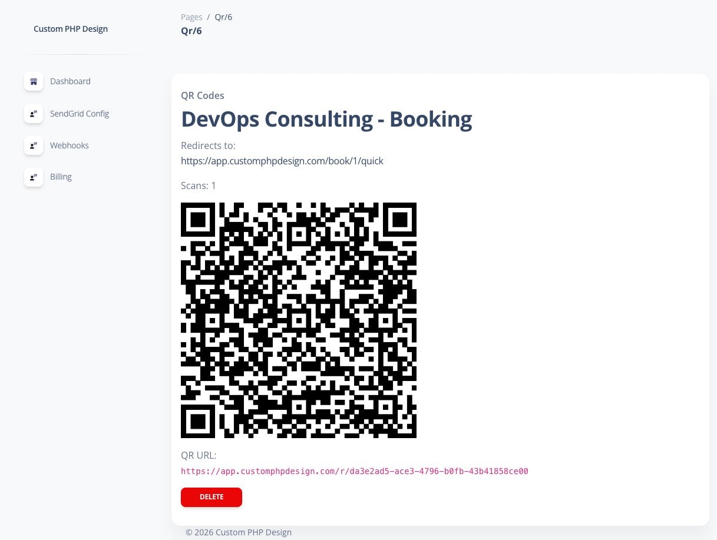Image resolution: width=717 pixels, height=540 pixels.
Task: Click the Pages breadcrumb link
Action: (191, 16)
